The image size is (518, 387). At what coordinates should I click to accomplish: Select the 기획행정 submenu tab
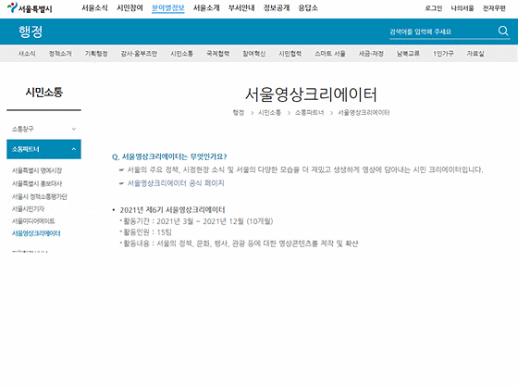point(96,54)
